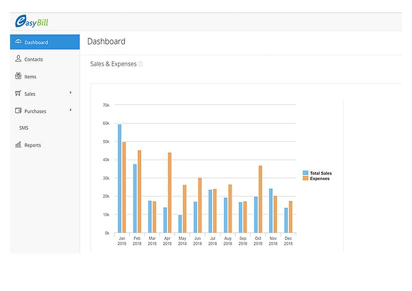
Task: Click the Purchases wallet icon
Action: [18, 111]
